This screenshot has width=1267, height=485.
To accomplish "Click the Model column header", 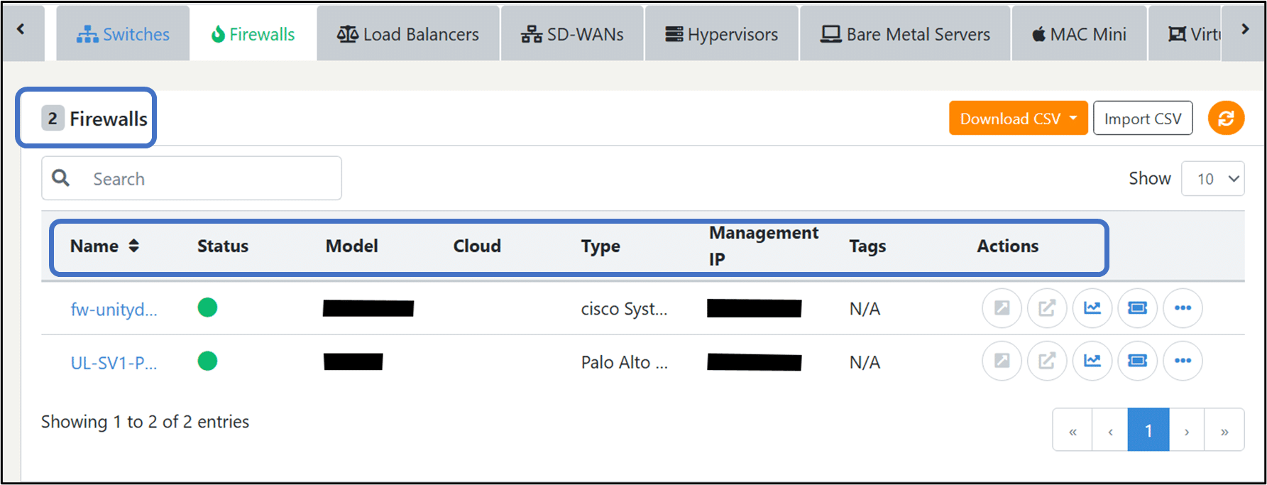I will (x=351, y=246).
